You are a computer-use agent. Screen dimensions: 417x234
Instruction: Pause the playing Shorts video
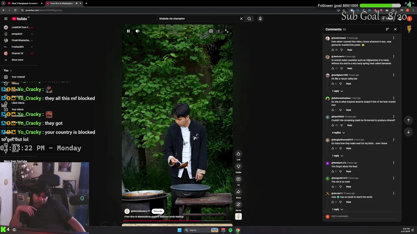[x=128, y=31]
